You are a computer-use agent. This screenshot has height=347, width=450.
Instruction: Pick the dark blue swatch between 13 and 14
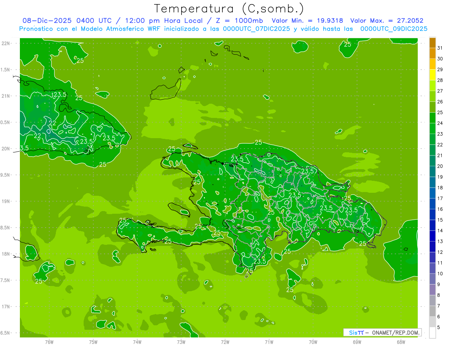click(432, 236)
